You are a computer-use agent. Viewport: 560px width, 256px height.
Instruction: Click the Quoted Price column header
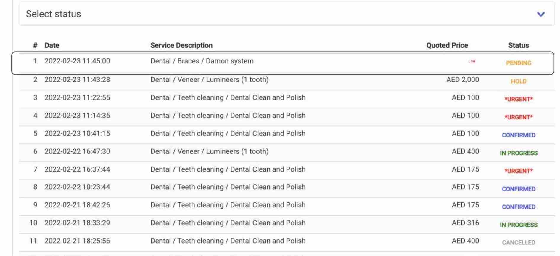(447, 45)
